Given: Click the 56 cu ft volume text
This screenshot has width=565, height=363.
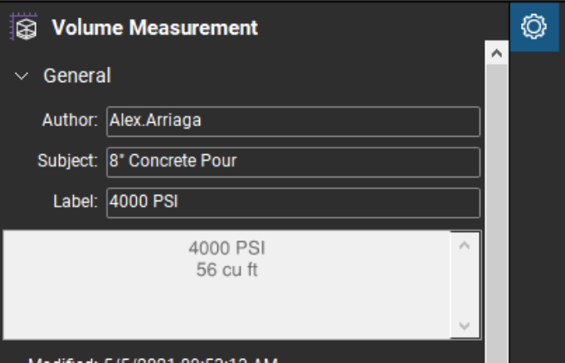Looking at the screenshot, I should click(226, 269).
